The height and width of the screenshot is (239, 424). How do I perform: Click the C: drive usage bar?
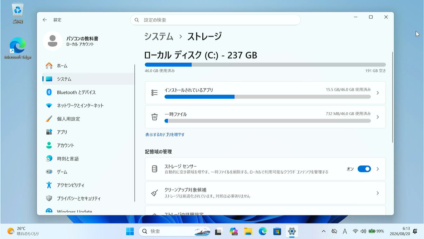coord(265,65)
